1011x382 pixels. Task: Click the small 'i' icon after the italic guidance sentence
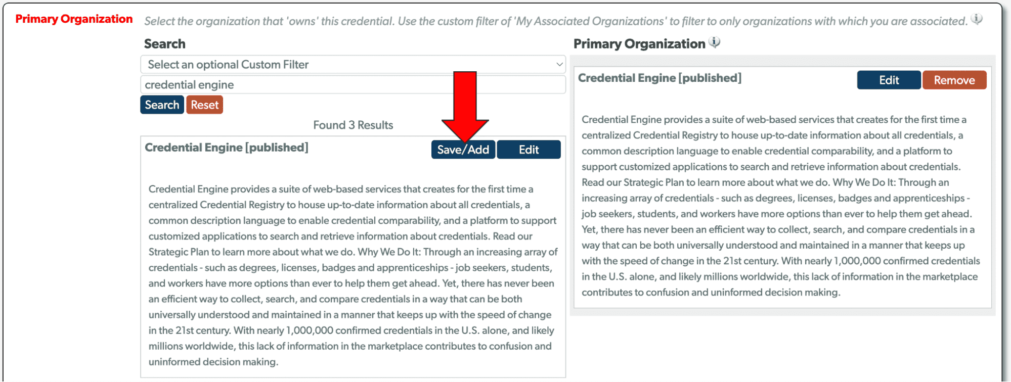tap(977, 19)
